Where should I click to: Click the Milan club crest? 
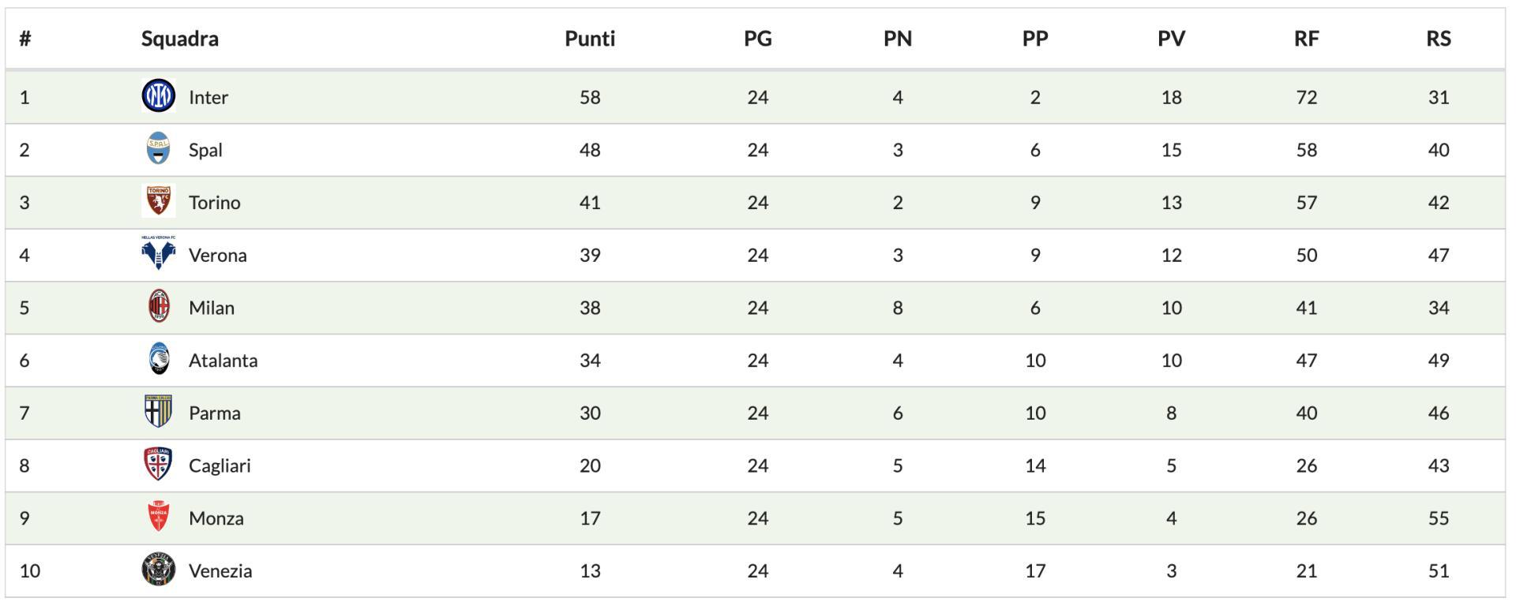coord(159,307)
